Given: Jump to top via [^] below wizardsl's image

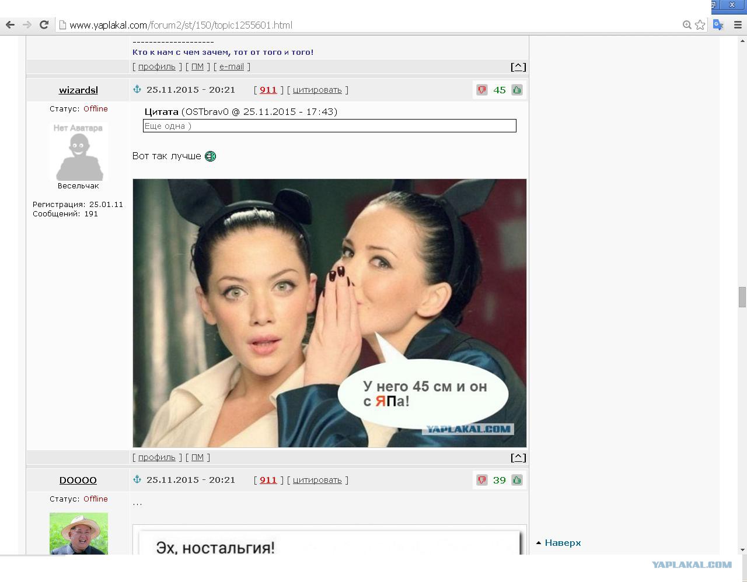Looking at the screenshot, I should coord(518,457).
